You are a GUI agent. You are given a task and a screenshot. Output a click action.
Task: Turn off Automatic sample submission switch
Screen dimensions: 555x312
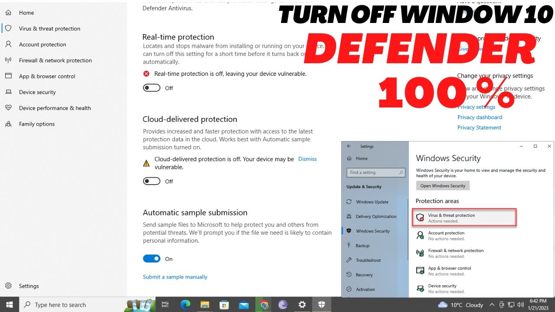[x=152, y=259]
